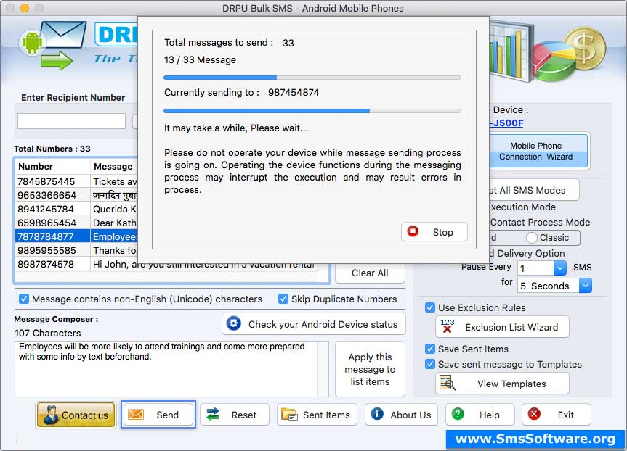Select the Classic radio button
The width and height of the screenshot is (627, 451).
(531, 238)
